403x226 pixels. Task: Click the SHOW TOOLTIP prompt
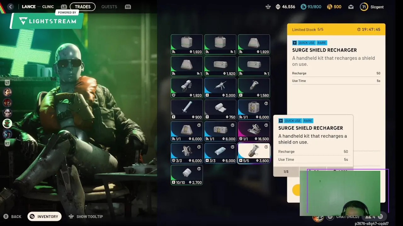[86, 217]
